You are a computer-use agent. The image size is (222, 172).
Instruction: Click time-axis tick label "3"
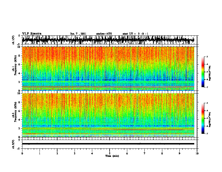[x=75, y=153]
